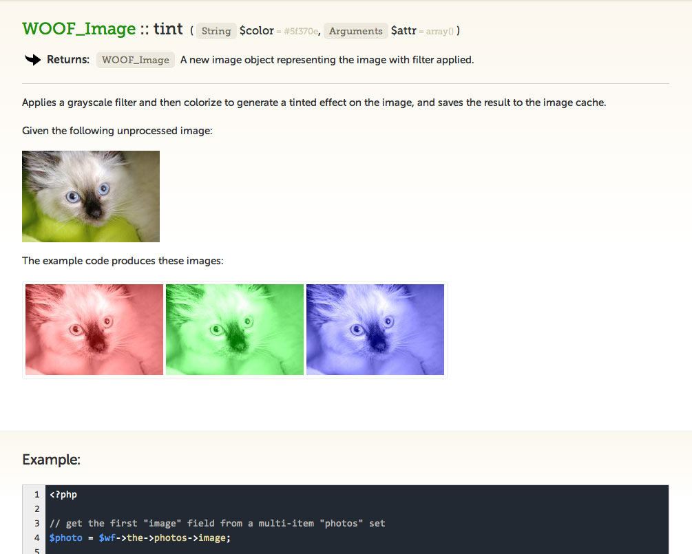Click the #5f370e default color value
692x554 pixels.
click(x=300, y=32)
